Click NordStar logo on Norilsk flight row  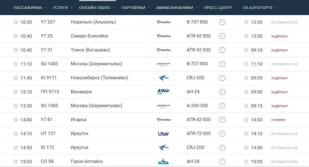click(x=164, y=22)
